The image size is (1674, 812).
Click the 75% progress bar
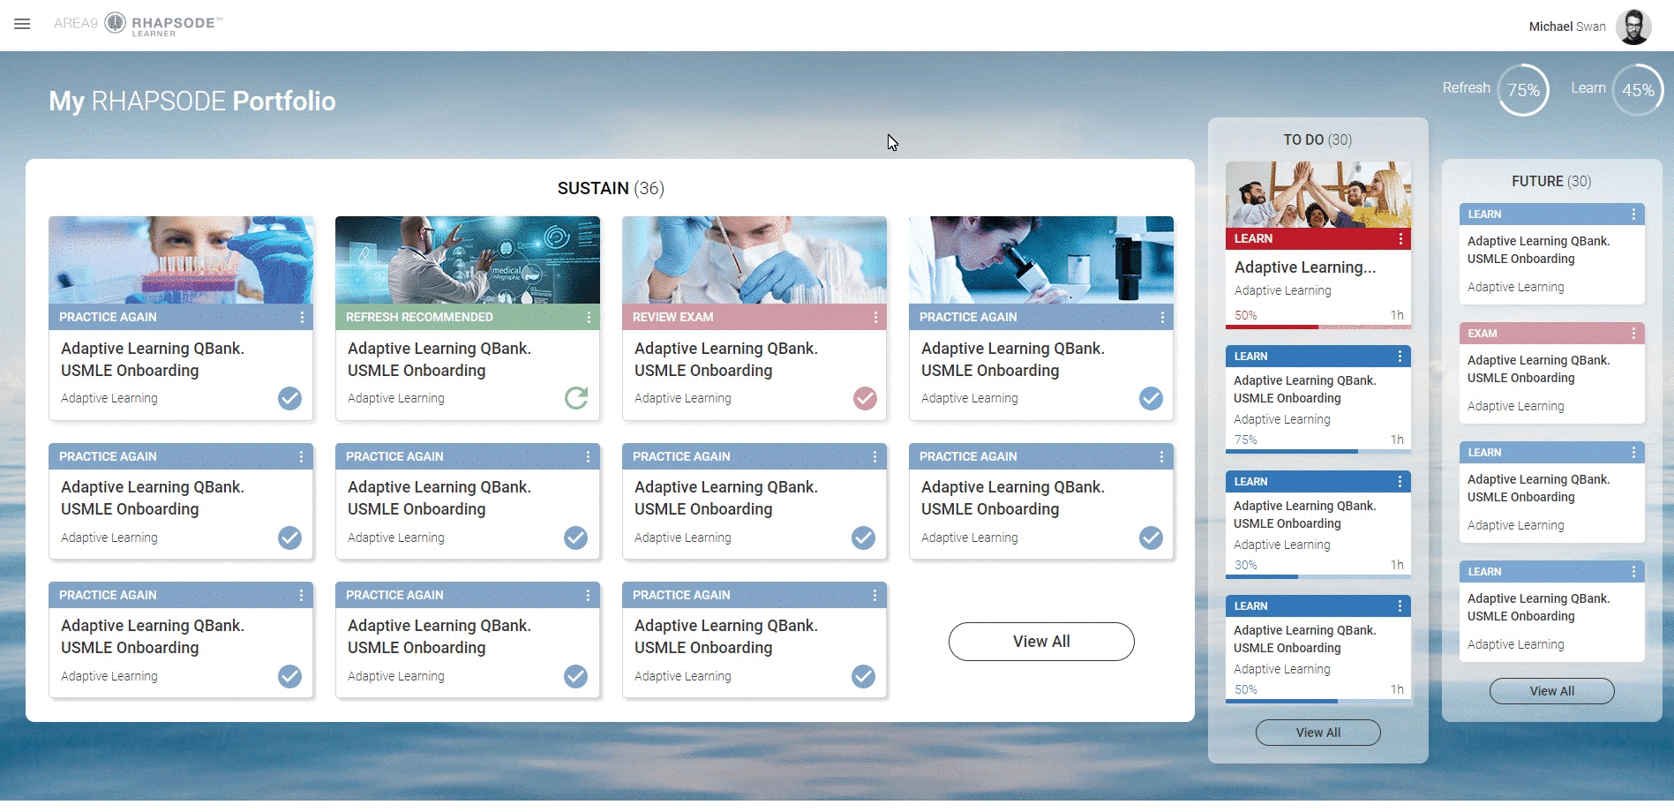coord(1318,451)
